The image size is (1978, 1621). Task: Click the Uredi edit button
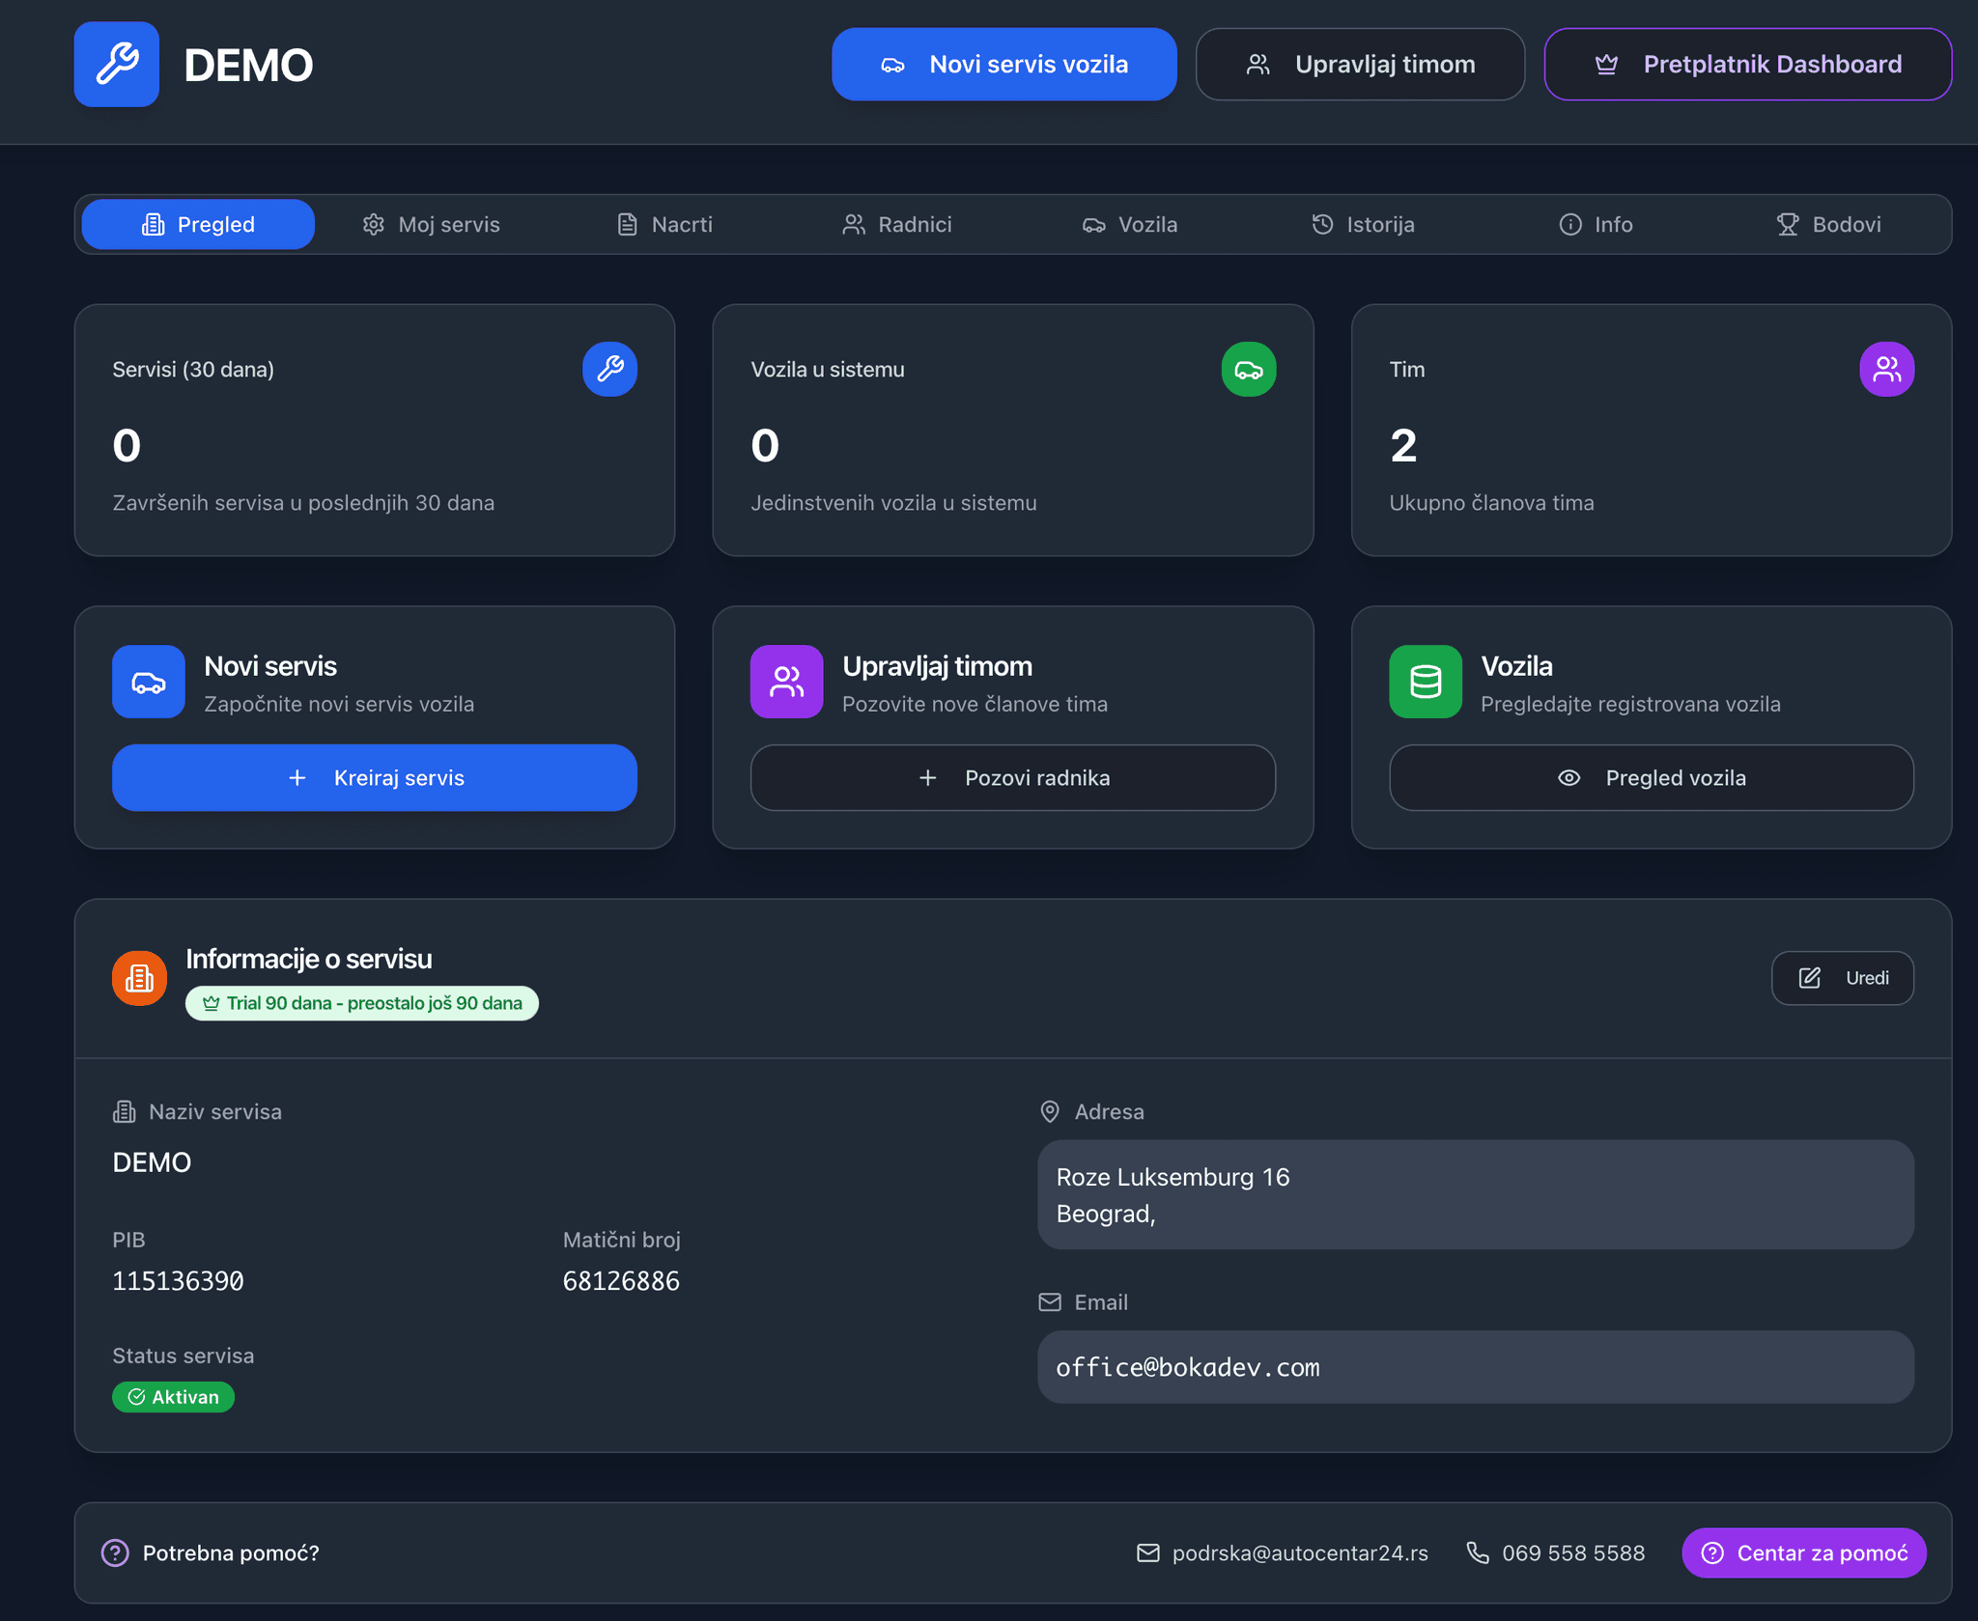click(x=1842, y=977)
